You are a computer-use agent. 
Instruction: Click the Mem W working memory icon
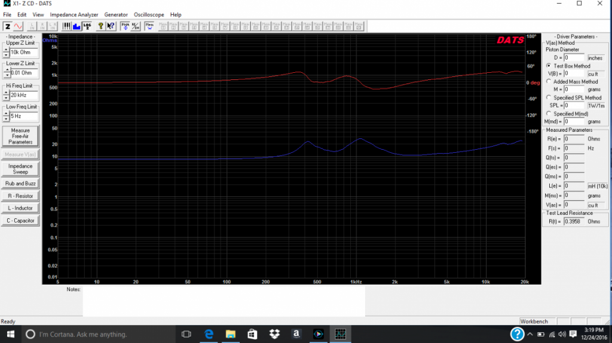[x=149, y=26]
